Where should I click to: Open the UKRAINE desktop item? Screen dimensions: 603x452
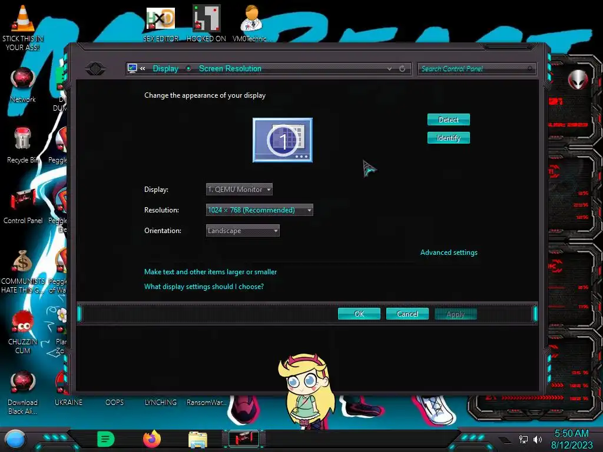(x=68, y=402)
